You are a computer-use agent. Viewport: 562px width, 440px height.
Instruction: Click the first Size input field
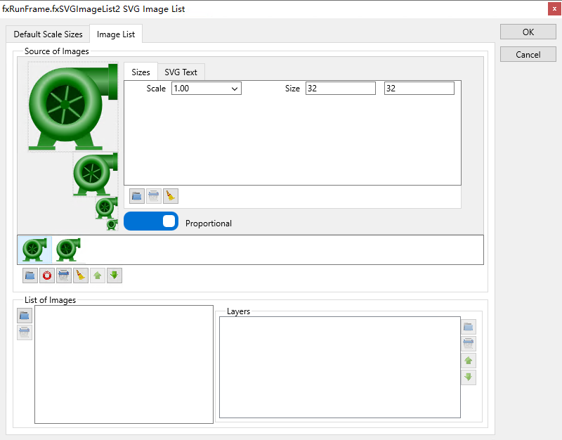click(x=341, y=89)
